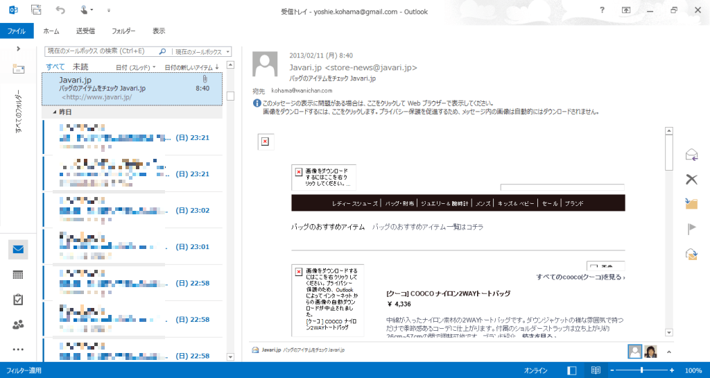710x378 pixels.
Task: Click Send/Receive All Folders quick access icon
Action: point(36,10)
